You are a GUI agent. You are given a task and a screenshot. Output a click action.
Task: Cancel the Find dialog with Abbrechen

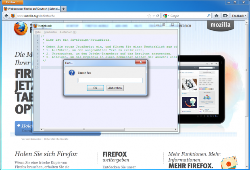[115, 88]
